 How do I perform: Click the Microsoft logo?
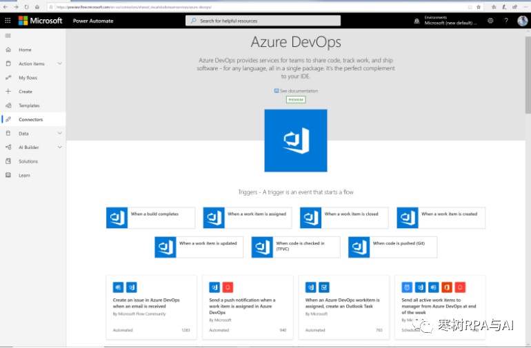[x=40, y=21]
